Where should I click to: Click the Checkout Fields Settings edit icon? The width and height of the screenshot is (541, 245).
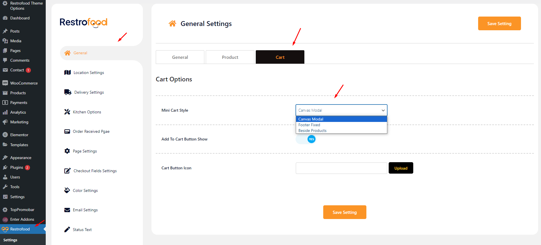67,171
